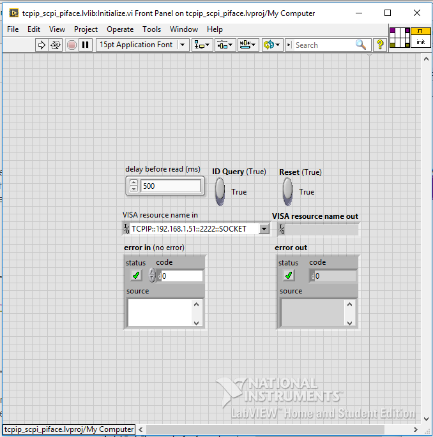Expand VISA resource name in dropdown
Screen dimensions: 433x437
[x=264, y=229]
